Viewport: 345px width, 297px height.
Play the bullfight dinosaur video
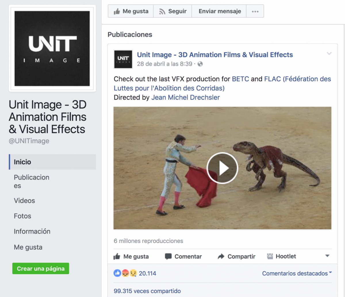coord(222,168)
